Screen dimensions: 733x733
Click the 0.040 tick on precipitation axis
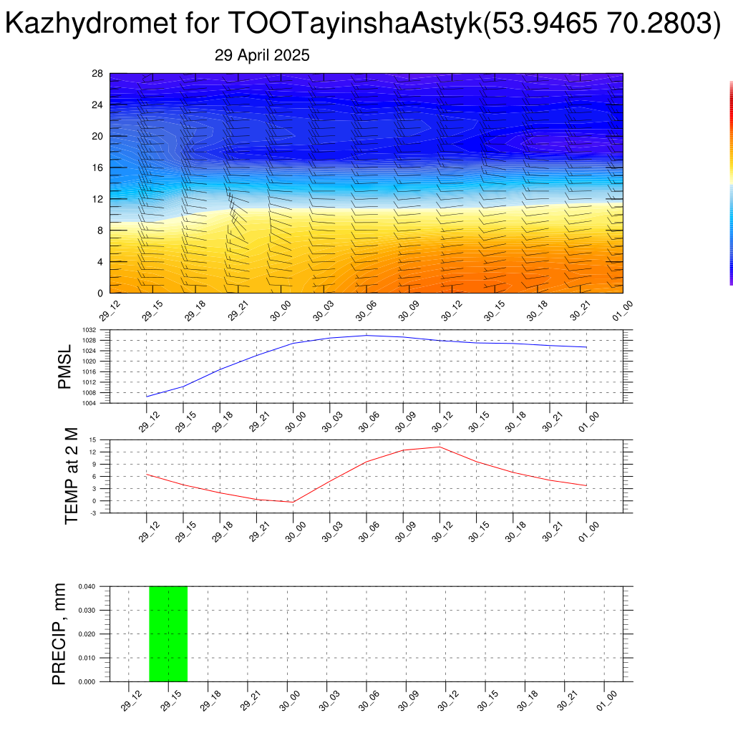point(87,587)
